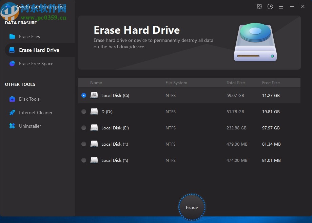Open Internet Cleaner rocket icon

click(x=13, y=113)
